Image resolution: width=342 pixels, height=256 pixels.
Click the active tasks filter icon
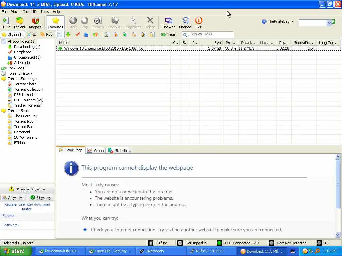click(95, 34)
